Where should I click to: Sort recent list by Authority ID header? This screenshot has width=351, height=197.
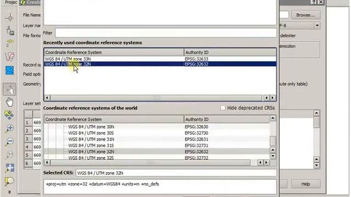pos(230,53)
